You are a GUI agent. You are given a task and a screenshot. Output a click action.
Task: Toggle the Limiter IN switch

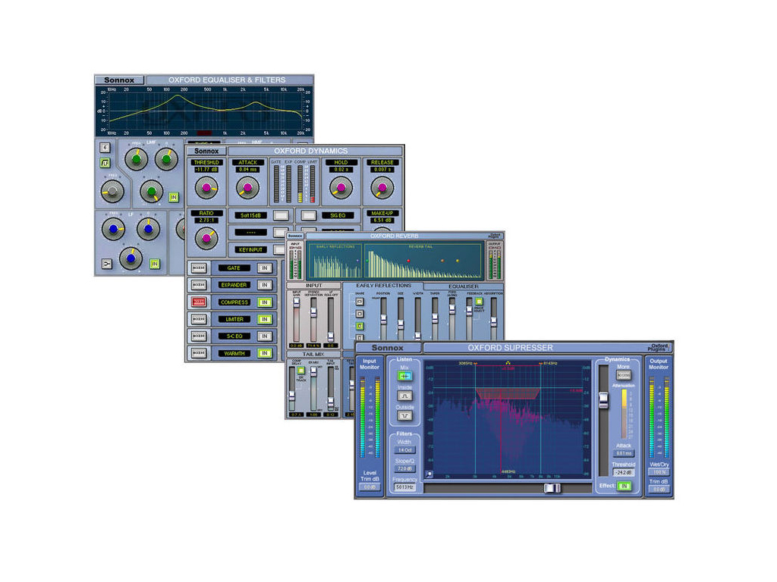click(x=264, y=319)
